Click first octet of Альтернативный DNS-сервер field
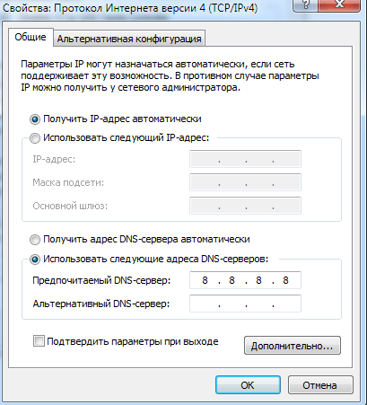367x405 pixels. (x=205, y=304)
